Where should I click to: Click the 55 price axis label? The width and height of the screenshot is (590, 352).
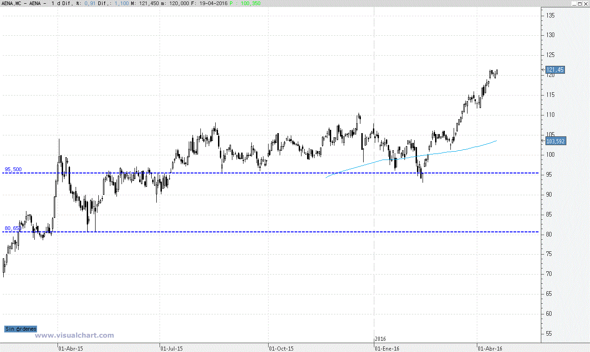(549, 334)
